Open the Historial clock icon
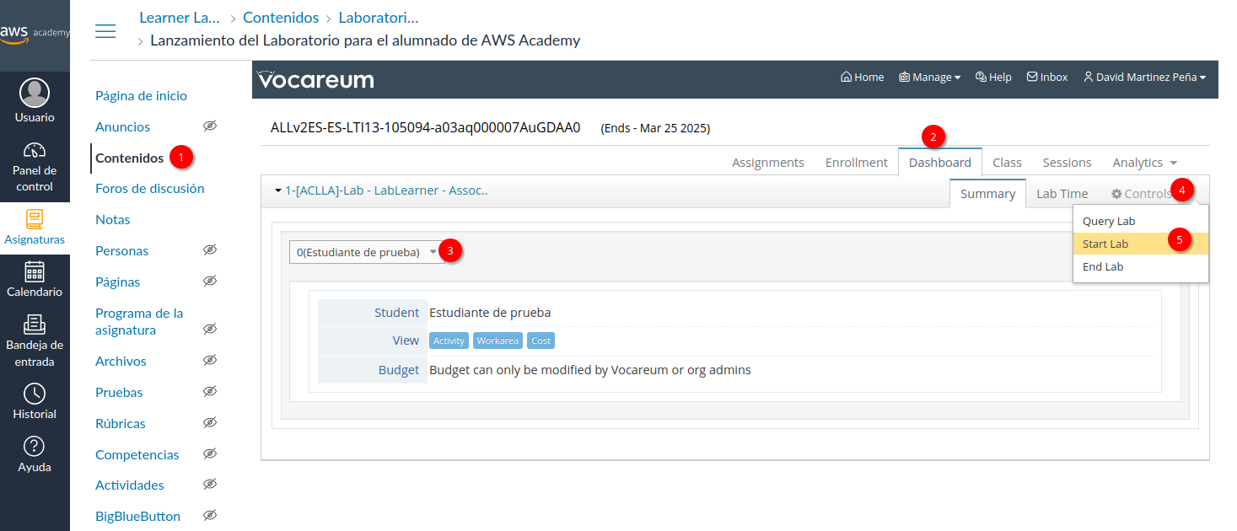1237x531 pixels. (35, 394)
